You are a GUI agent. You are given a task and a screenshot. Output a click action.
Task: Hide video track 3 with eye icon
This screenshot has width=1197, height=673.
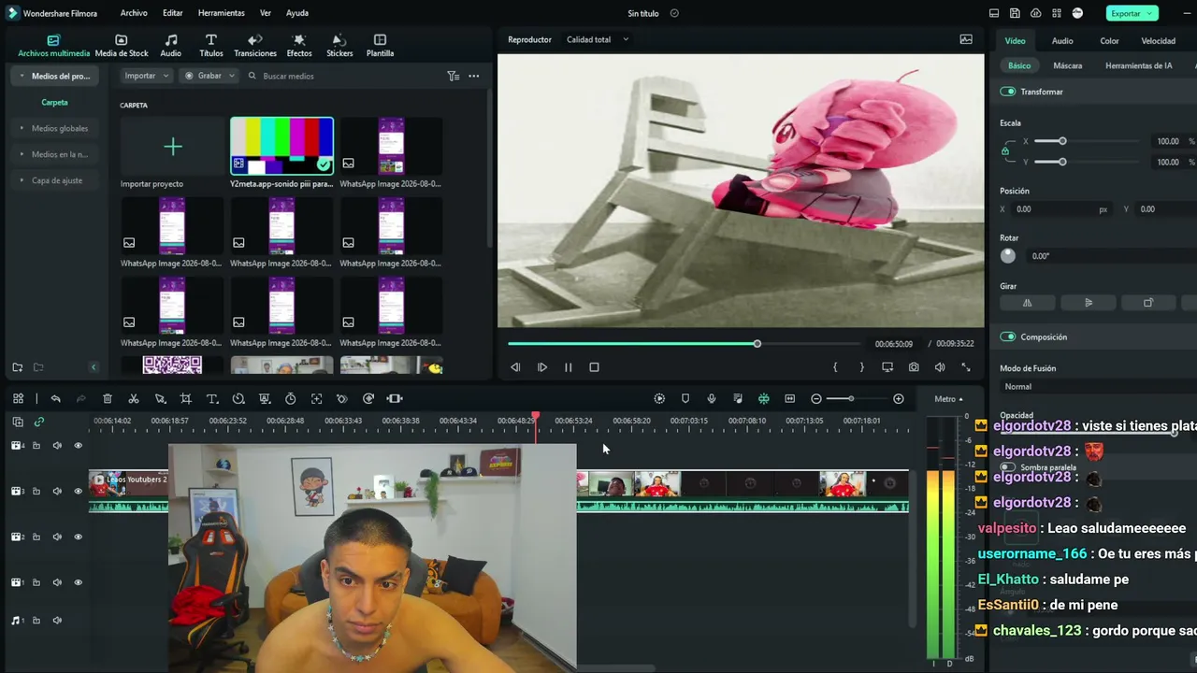pos(78,492)
